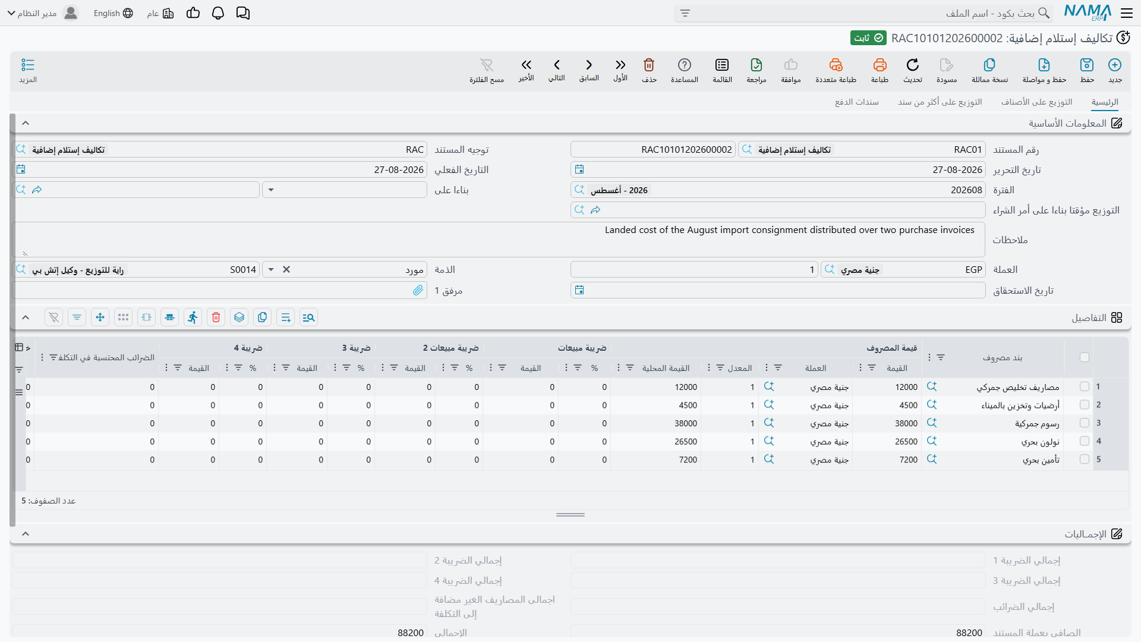The width and height of the screenshot is (1141, 642).
Task: Open calendar for تاريخ التحرير field
Action: point(579,169)
